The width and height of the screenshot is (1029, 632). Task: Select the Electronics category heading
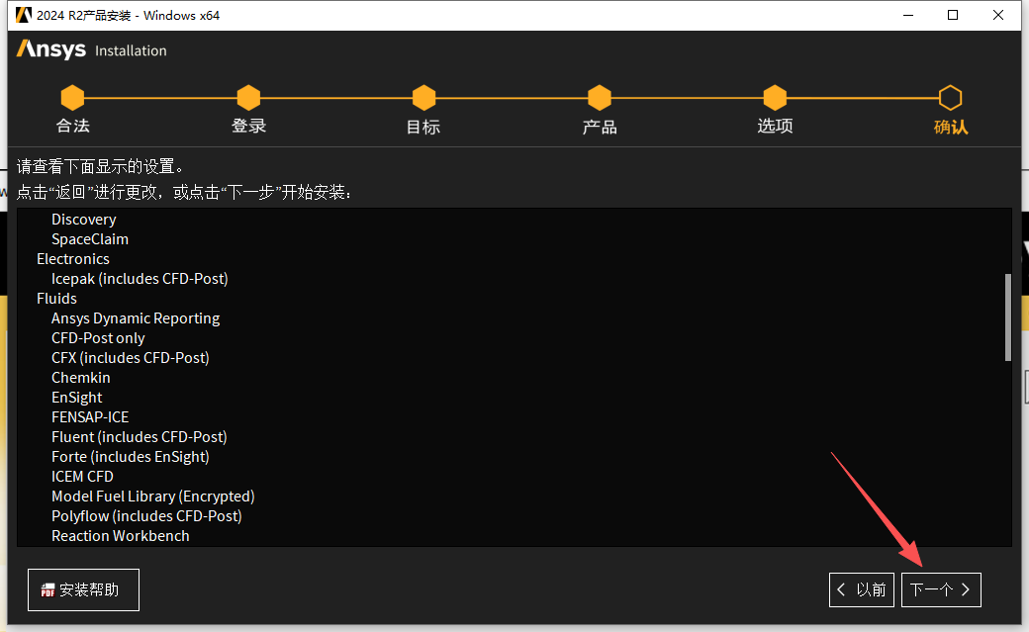pos(73,258)
